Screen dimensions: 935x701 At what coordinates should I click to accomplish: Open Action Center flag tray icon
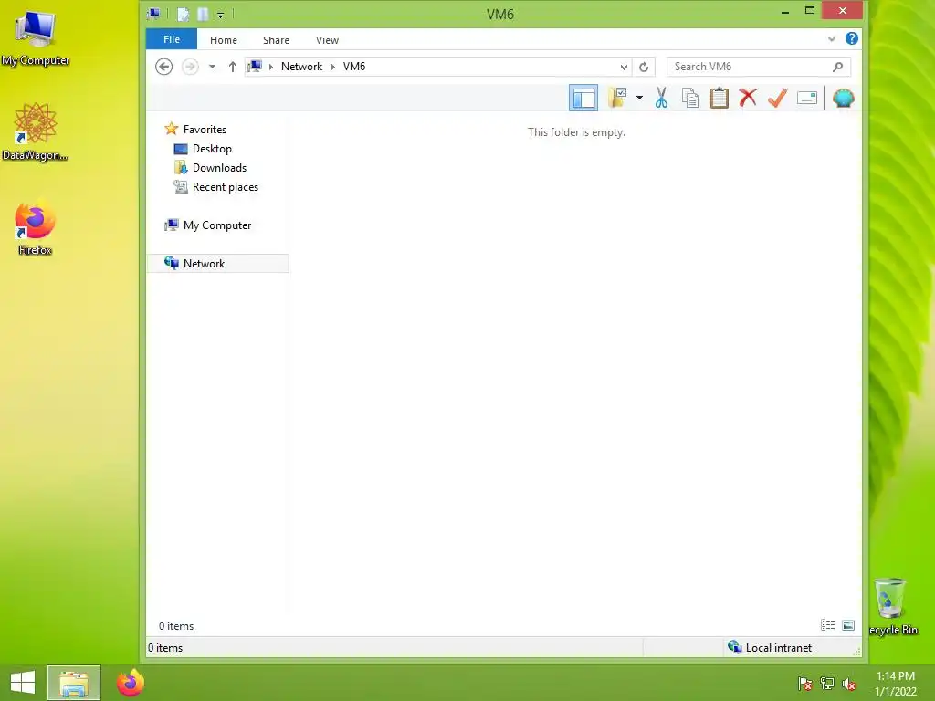(x=805, y=683)
